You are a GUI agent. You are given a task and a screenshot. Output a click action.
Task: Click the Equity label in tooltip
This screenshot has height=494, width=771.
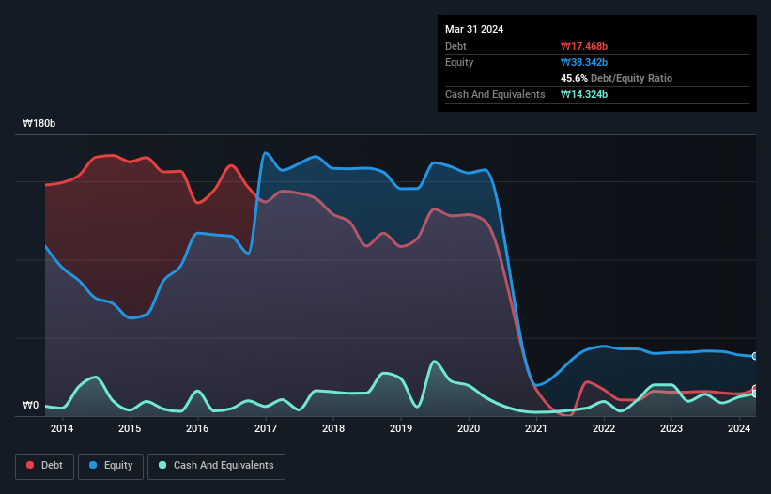(459, 62)
